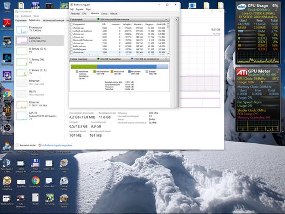Image resolution: width=285 pixels, height=214 pixels.
Task: Open the Recycle Bin desktop icon
Action: (x=7, y=6)
